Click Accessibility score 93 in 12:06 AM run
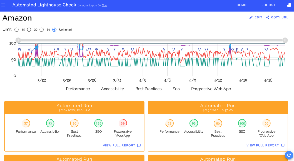 [50, 123]
